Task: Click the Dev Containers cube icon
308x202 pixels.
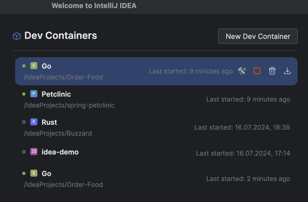Action: click(17, 35)
